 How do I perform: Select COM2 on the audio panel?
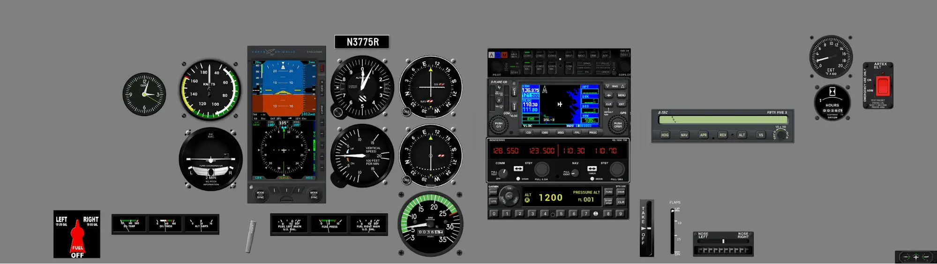[540, 54]
